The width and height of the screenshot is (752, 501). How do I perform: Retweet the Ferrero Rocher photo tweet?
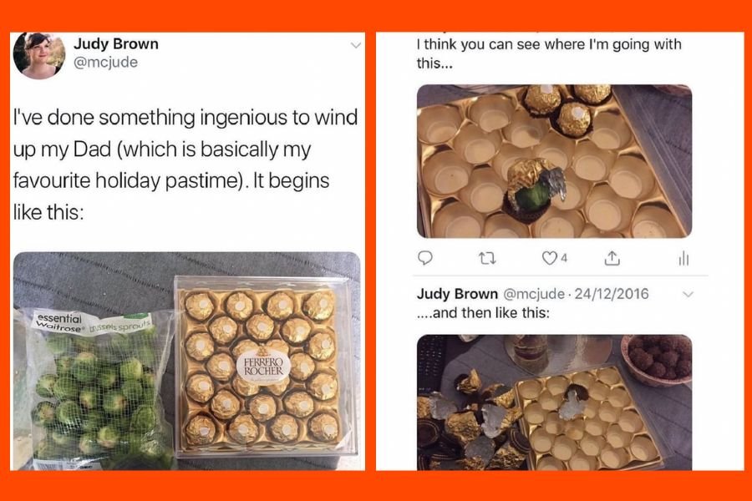[x=485, y=259]
